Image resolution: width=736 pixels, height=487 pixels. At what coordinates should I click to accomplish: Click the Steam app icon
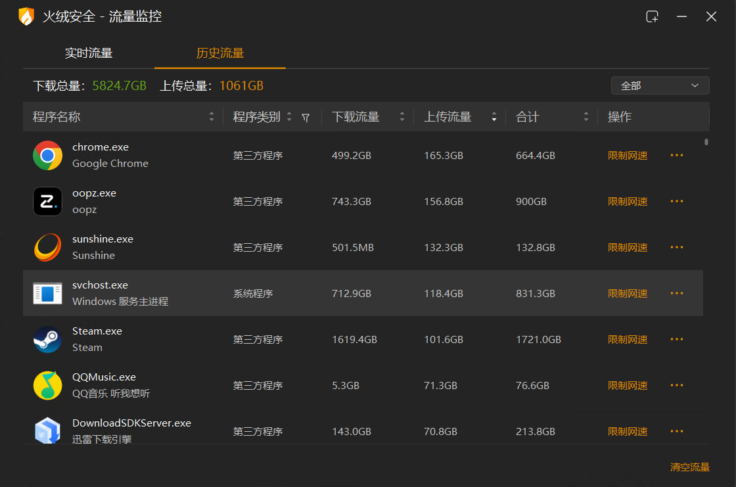(x=47, y=340)
